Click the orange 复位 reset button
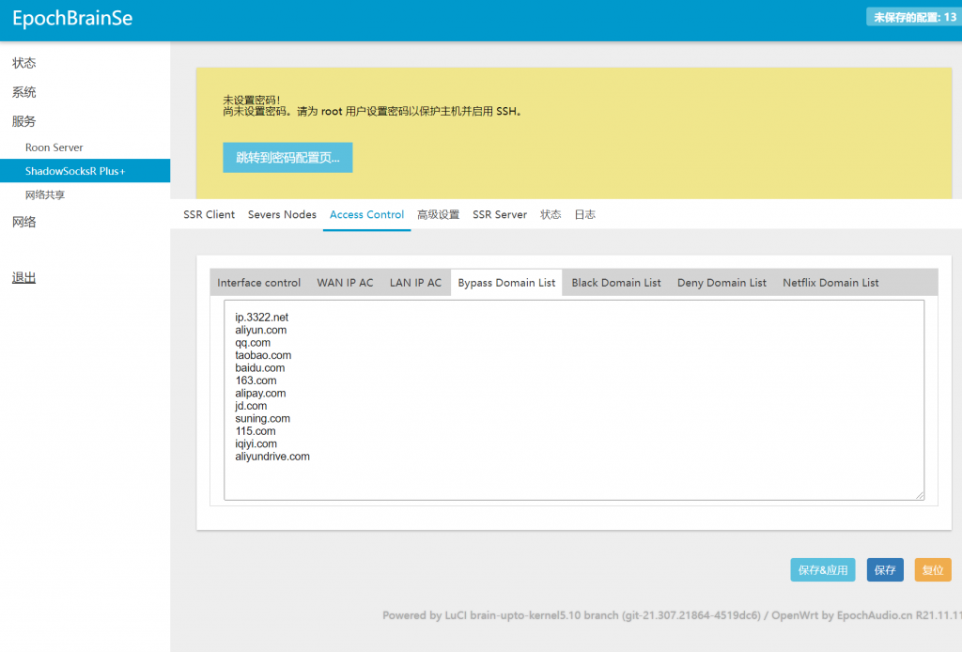The width and height of the screenshot is (962, 652). (933, 570)
